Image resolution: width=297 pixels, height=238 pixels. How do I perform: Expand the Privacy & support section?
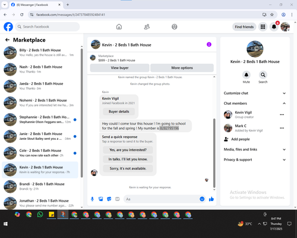point(255,159)
